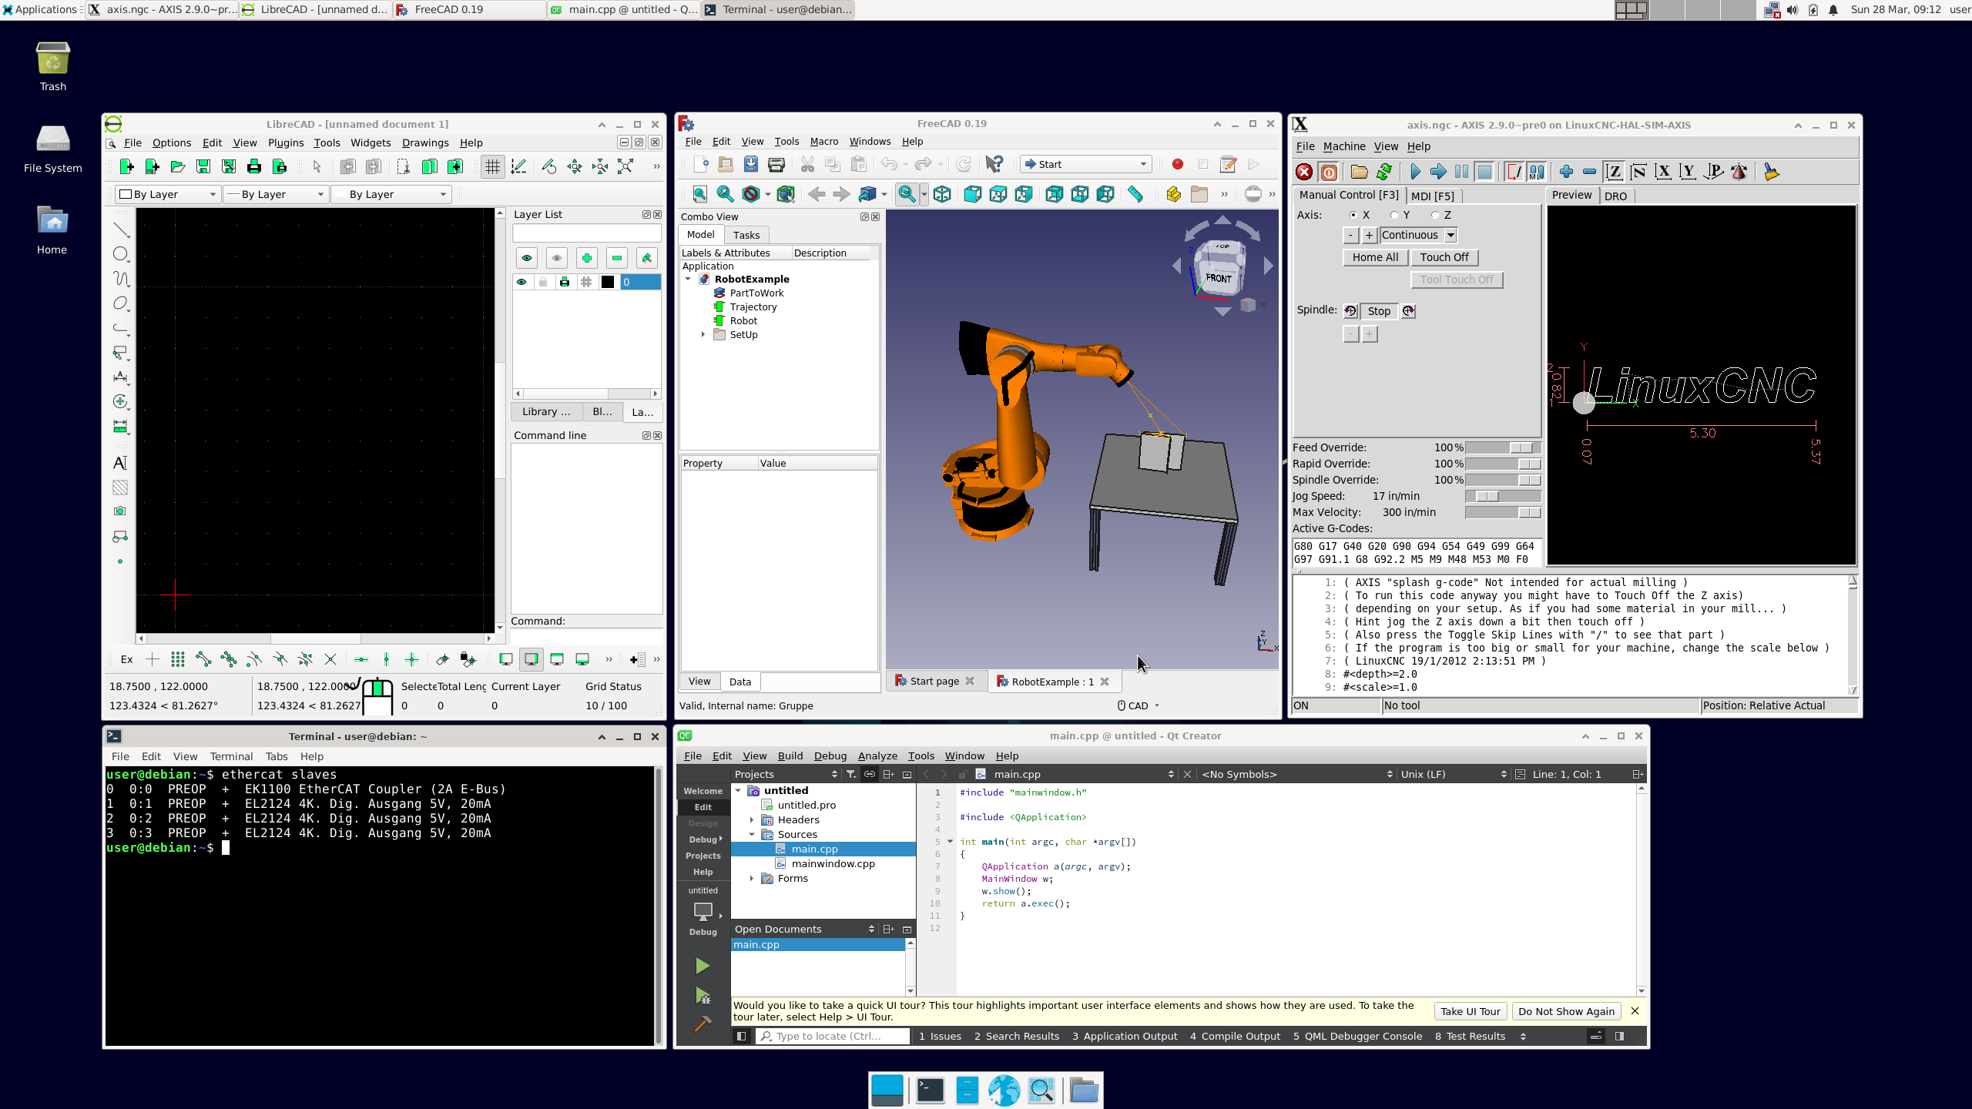Toggle optional pause M1 in AXIS
The height and width of the screenshot is (1109, 1972).
pyautogui.click(x=1537, y=172)
